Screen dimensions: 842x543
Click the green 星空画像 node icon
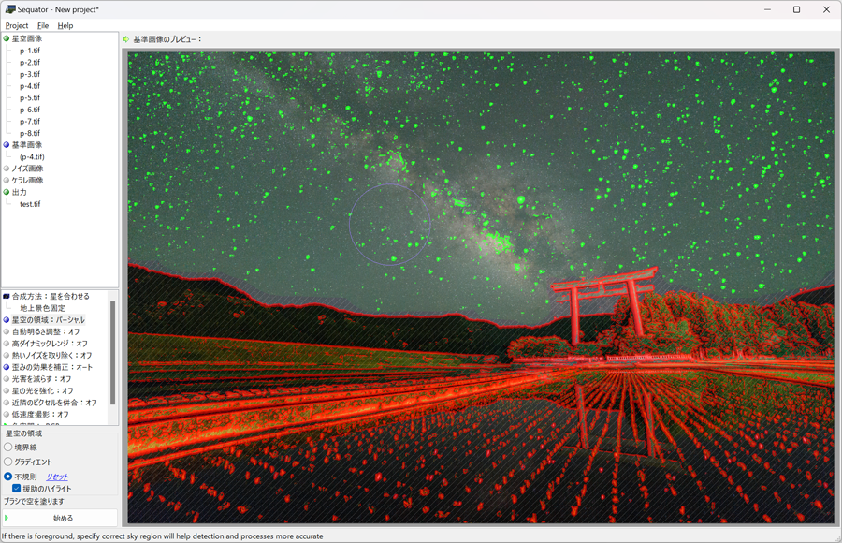(7, 38)
